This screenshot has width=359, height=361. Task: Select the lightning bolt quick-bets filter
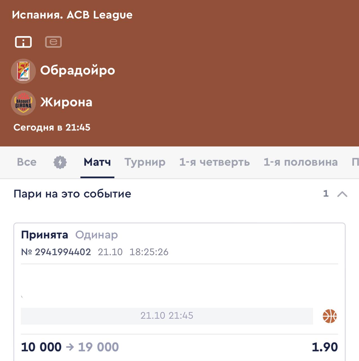(x=60, y=162)
